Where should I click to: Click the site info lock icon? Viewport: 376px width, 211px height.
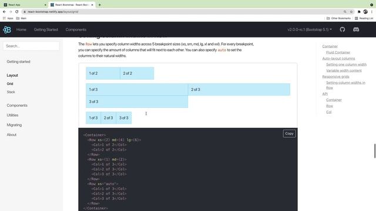pyautogui.click(x=25, y=12)
